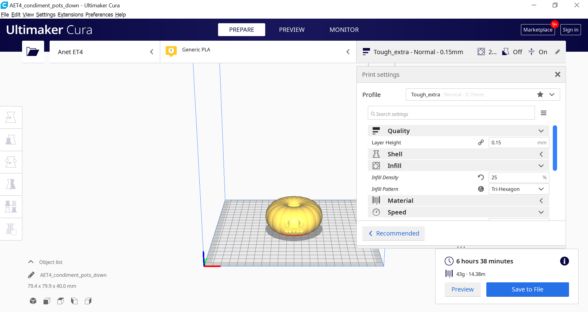Switch to the PREPARE stage tab
The image size is (588, 312).
[x=242, y=30]
